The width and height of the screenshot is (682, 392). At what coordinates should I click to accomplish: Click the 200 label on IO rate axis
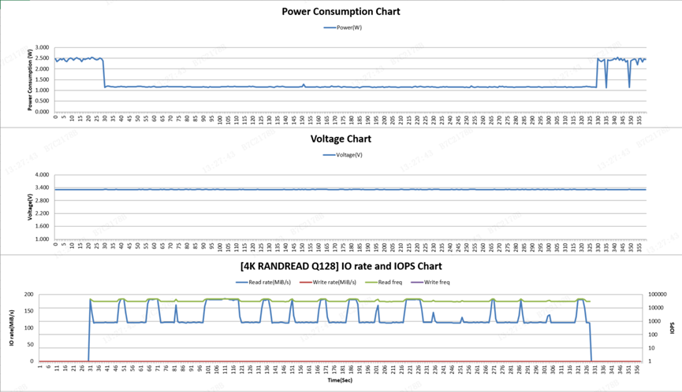pos(28,294)
